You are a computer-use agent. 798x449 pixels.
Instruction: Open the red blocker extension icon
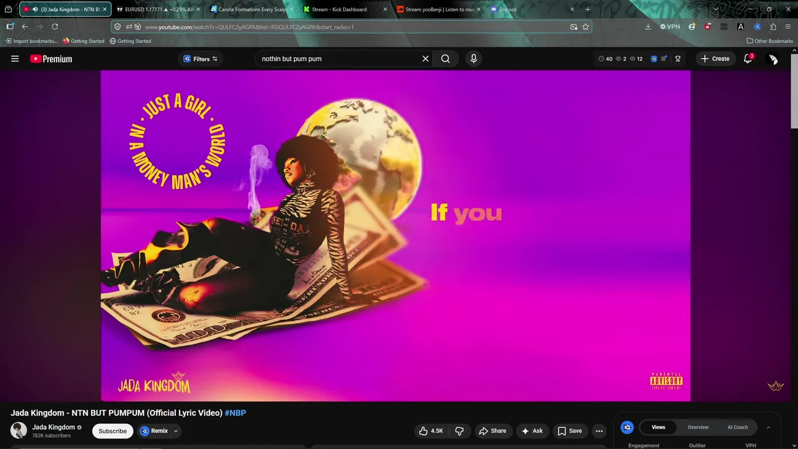[708, 27]
